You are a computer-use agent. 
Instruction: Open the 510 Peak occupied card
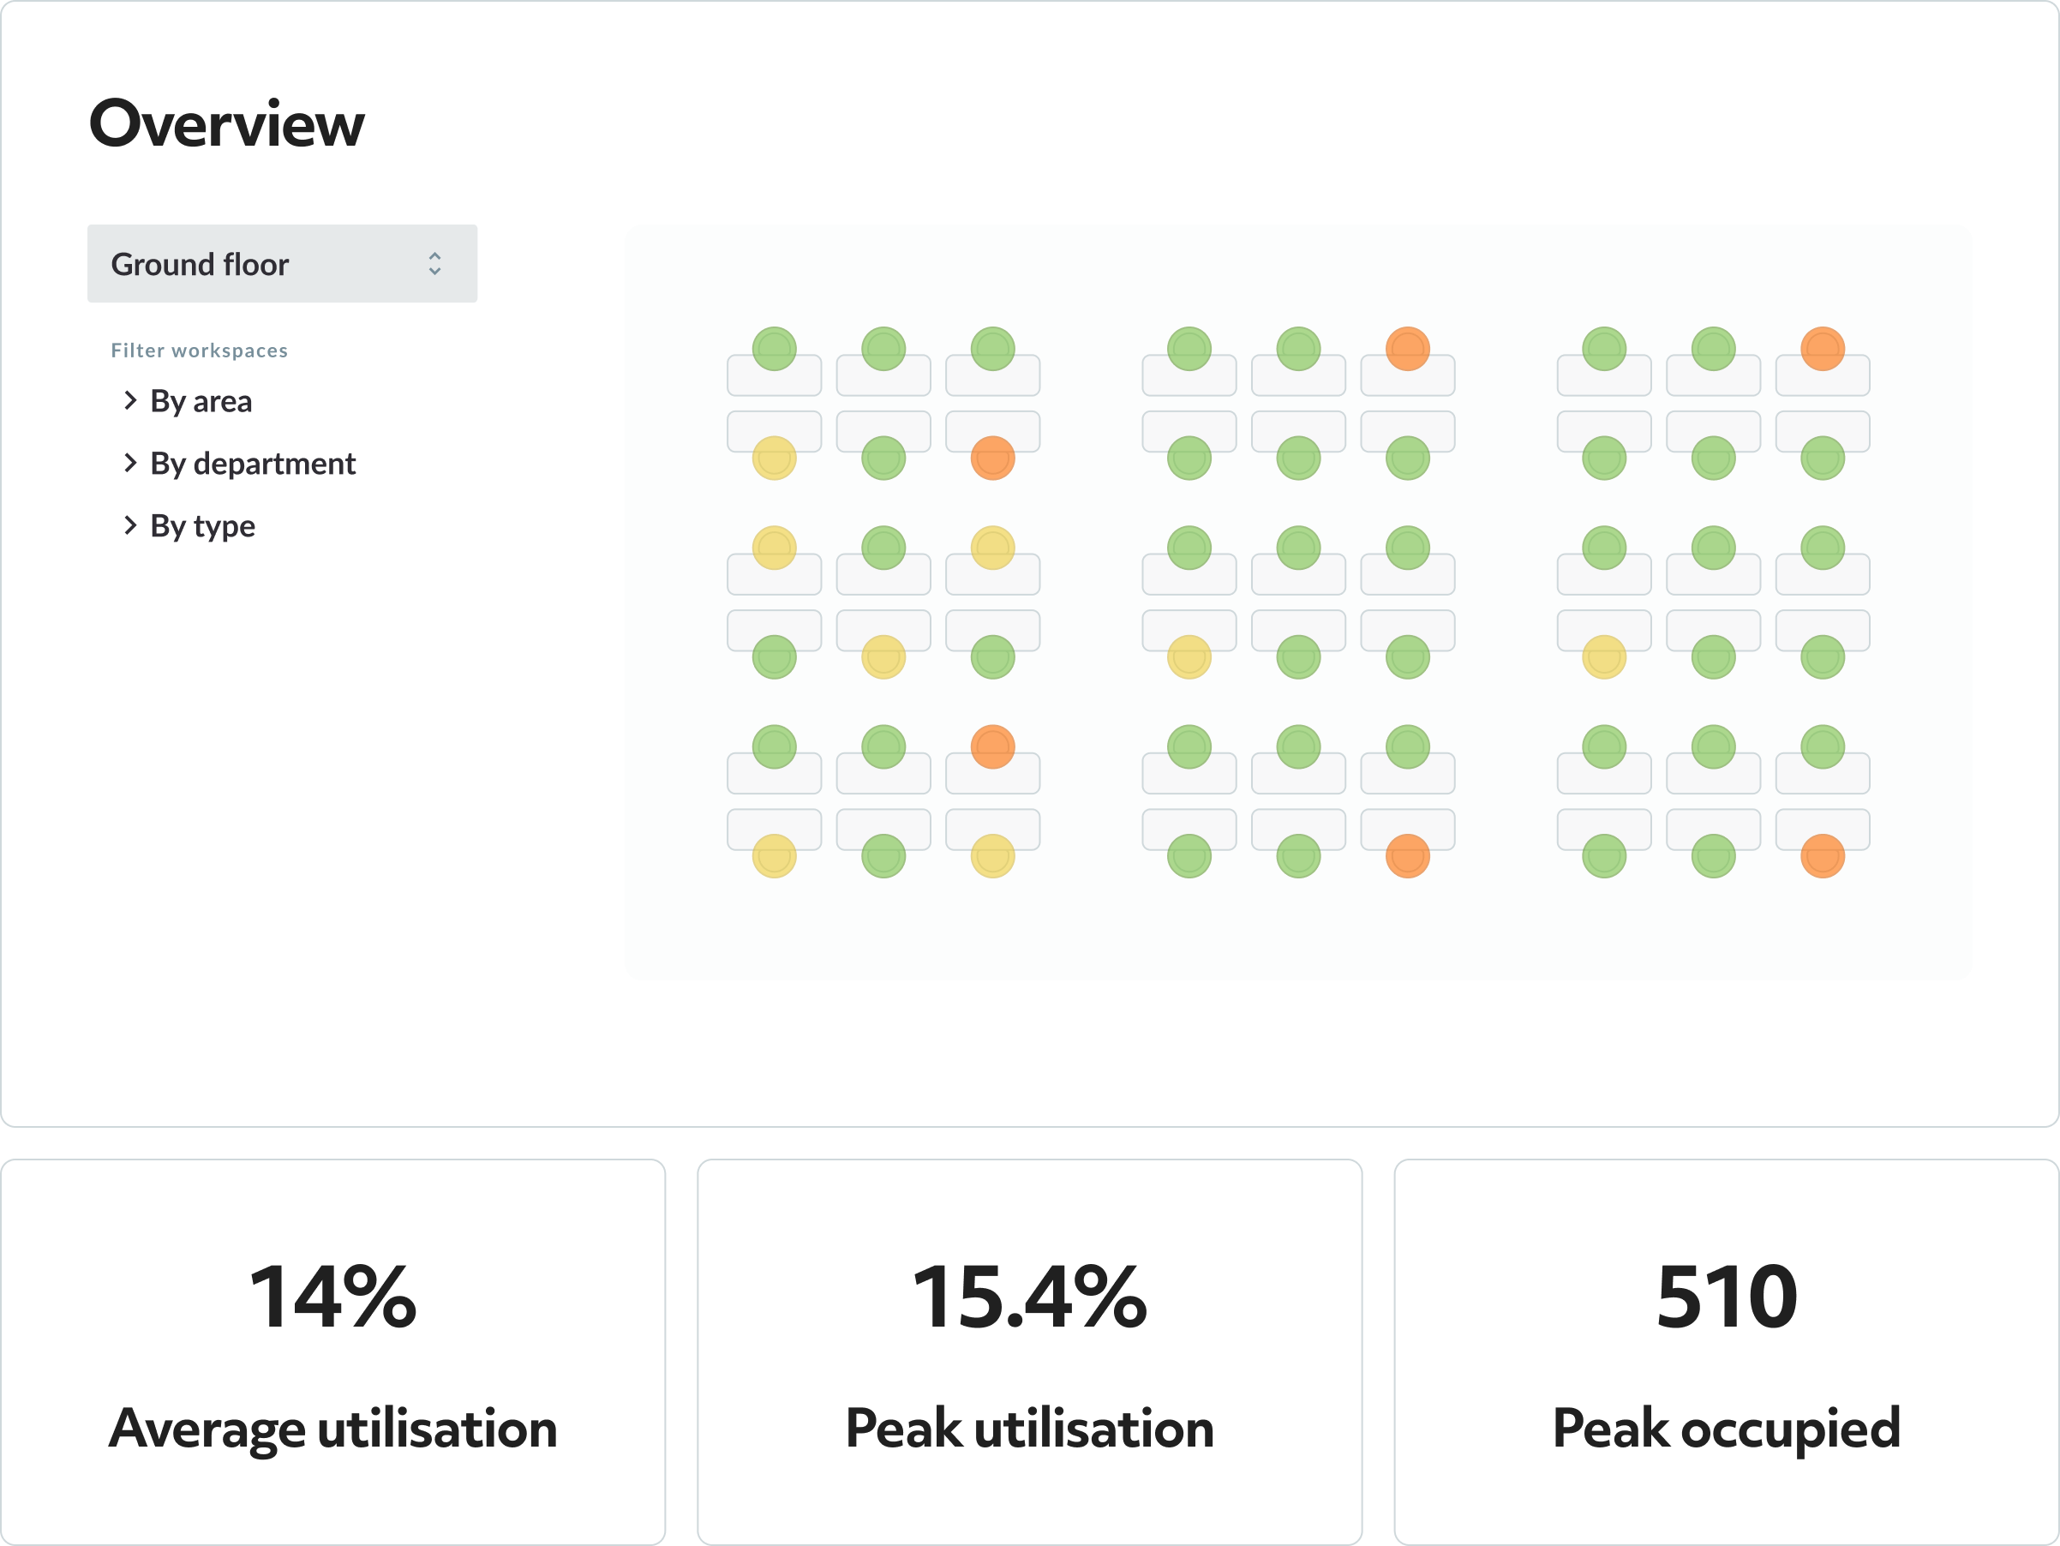(x=1727, y=1352)
